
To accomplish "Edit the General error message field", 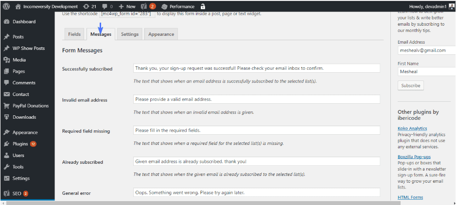I will tap(257, 192).
